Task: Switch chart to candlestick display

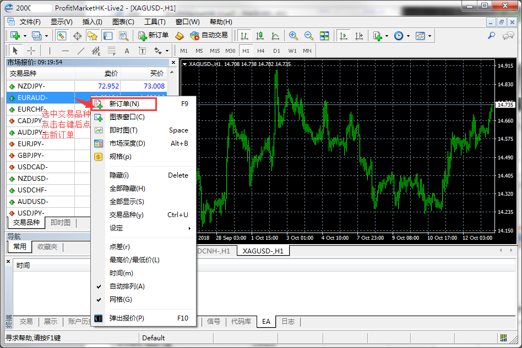Action: (x=260, y=36)
